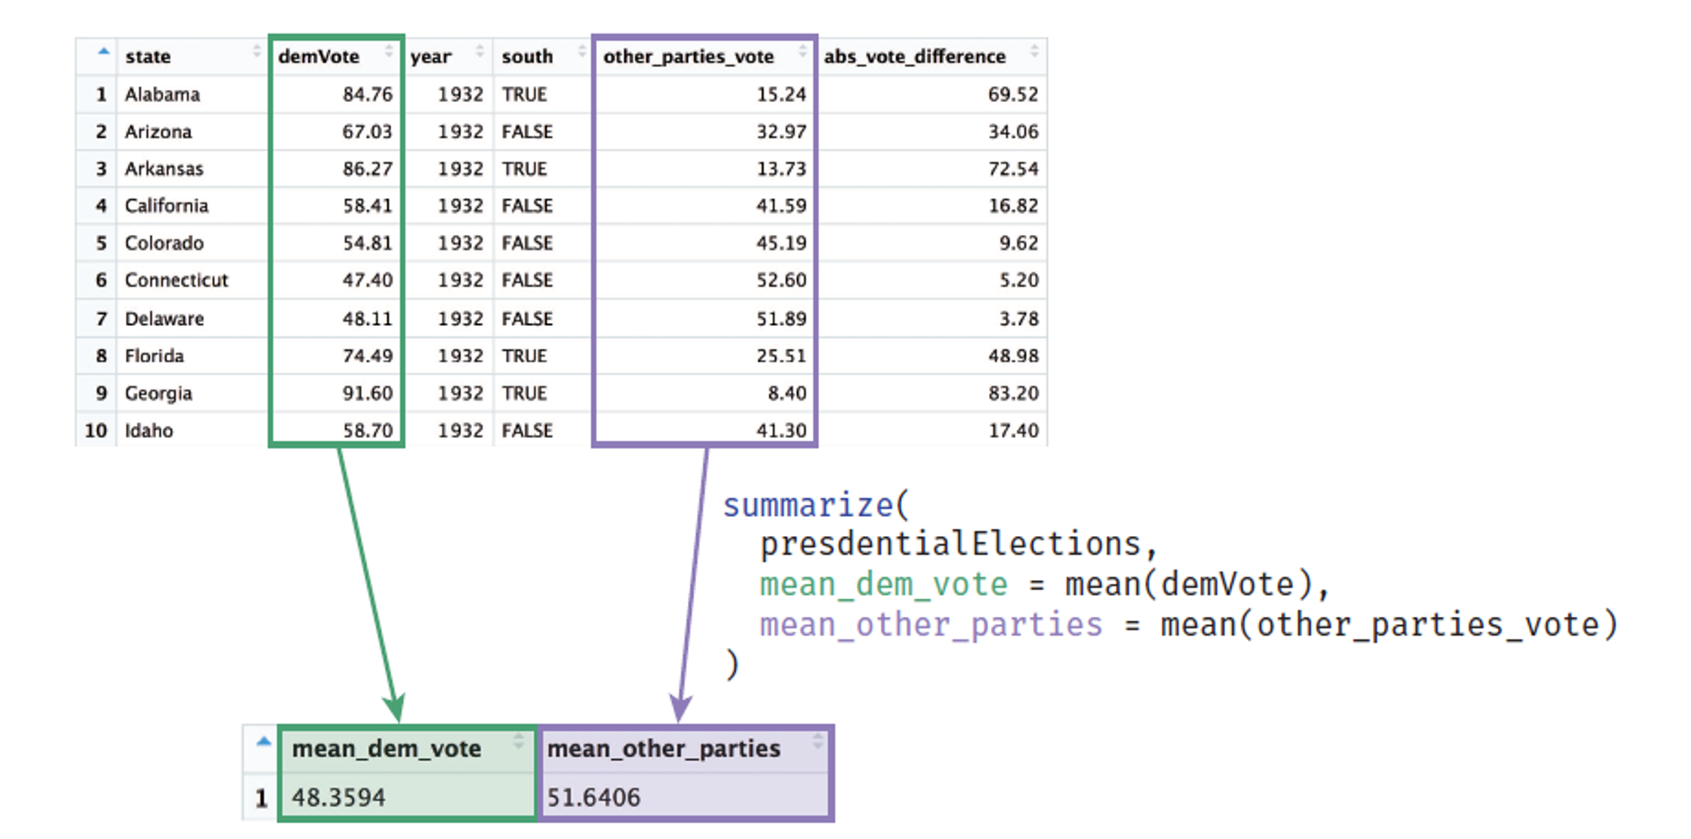The image size is (1691, 839).
Task: Click the demVote column sort arrows
Action: tap(388, 52)
